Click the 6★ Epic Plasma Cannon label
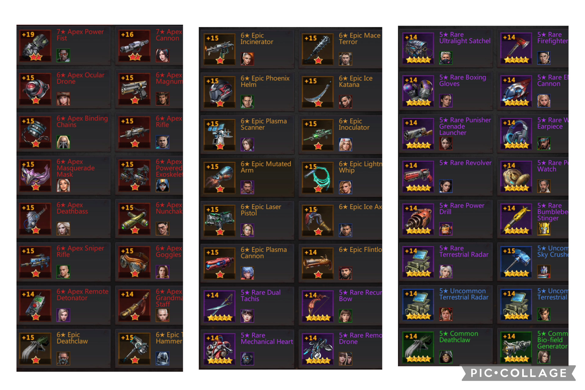 click(x=264, y=253)
